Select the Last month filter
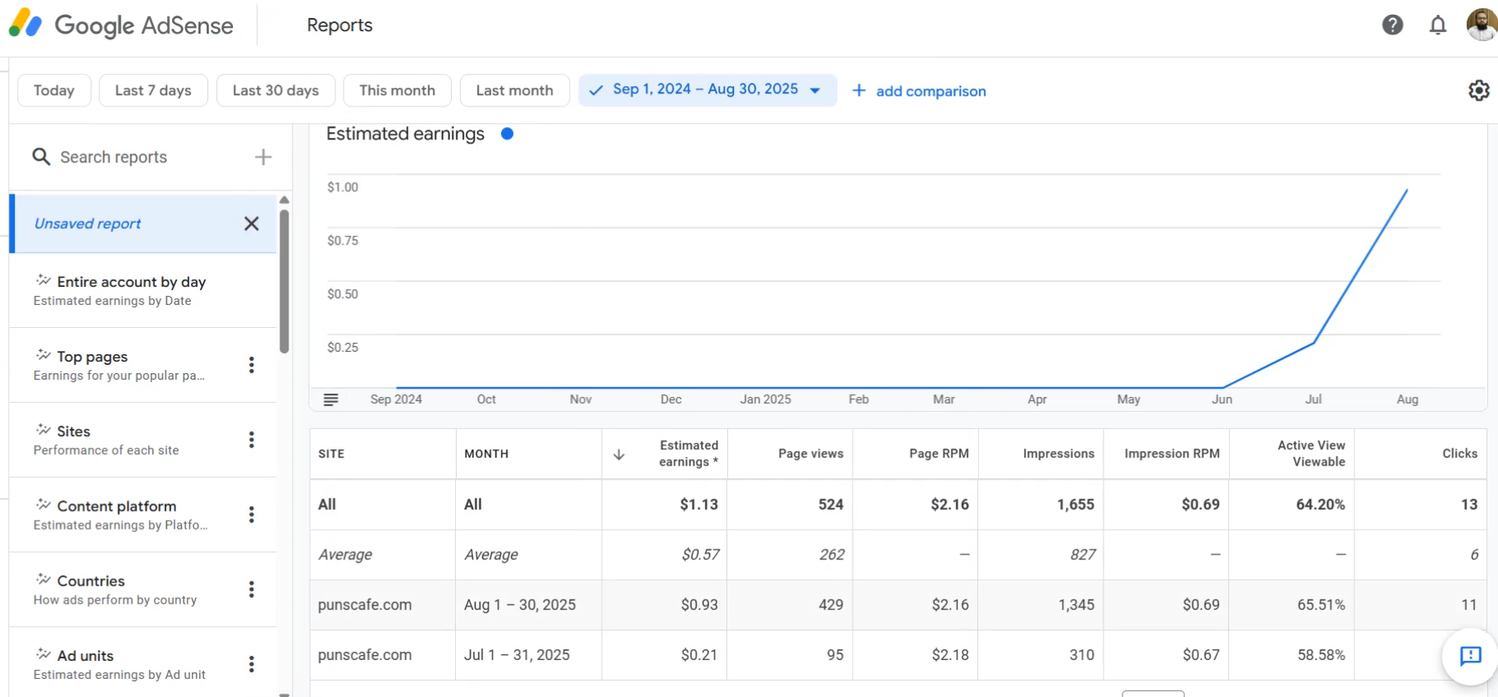Screen dimensions: 1498x697 point(515,90)
